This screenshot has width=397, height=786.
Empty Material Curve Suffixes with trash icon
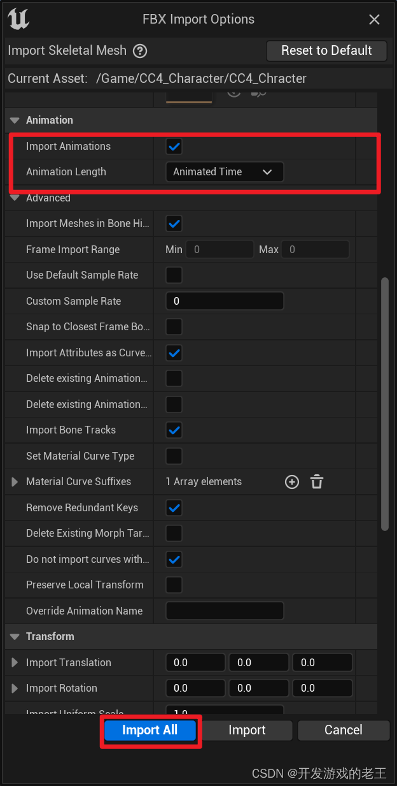[x=317, y=482]
